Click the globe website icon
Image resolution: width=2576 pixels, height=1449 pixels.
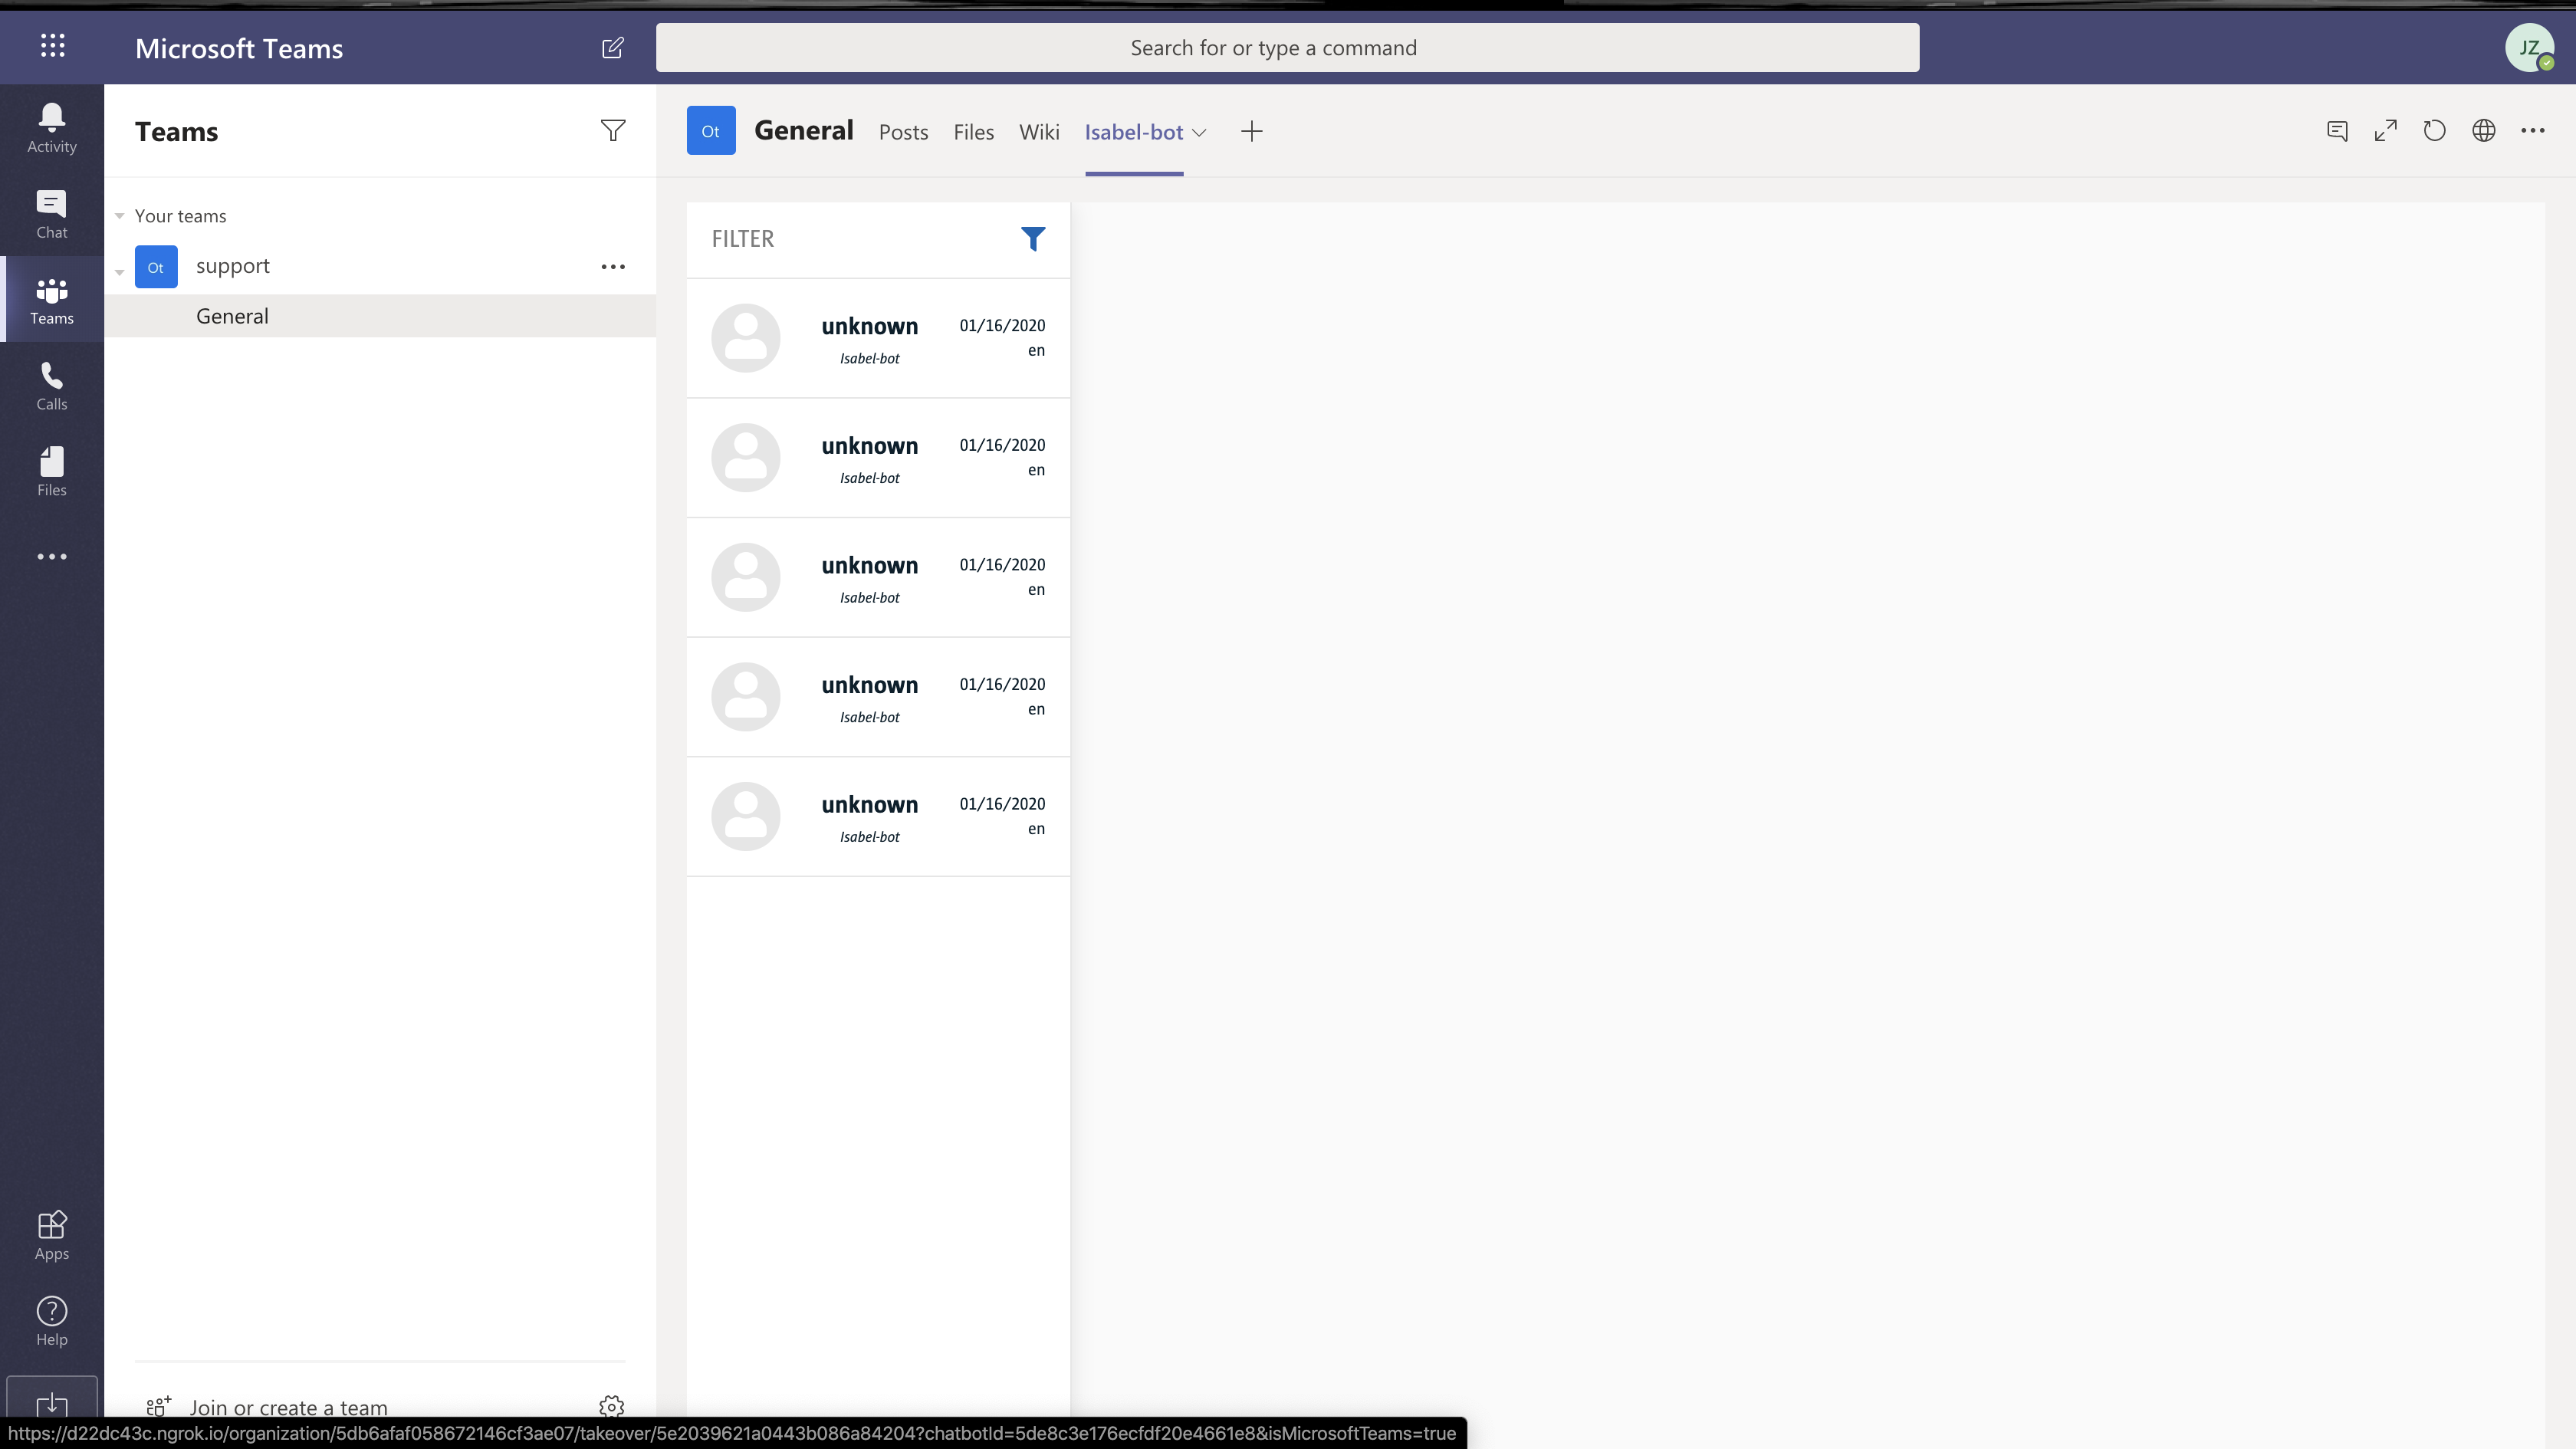coord(2483,131)
